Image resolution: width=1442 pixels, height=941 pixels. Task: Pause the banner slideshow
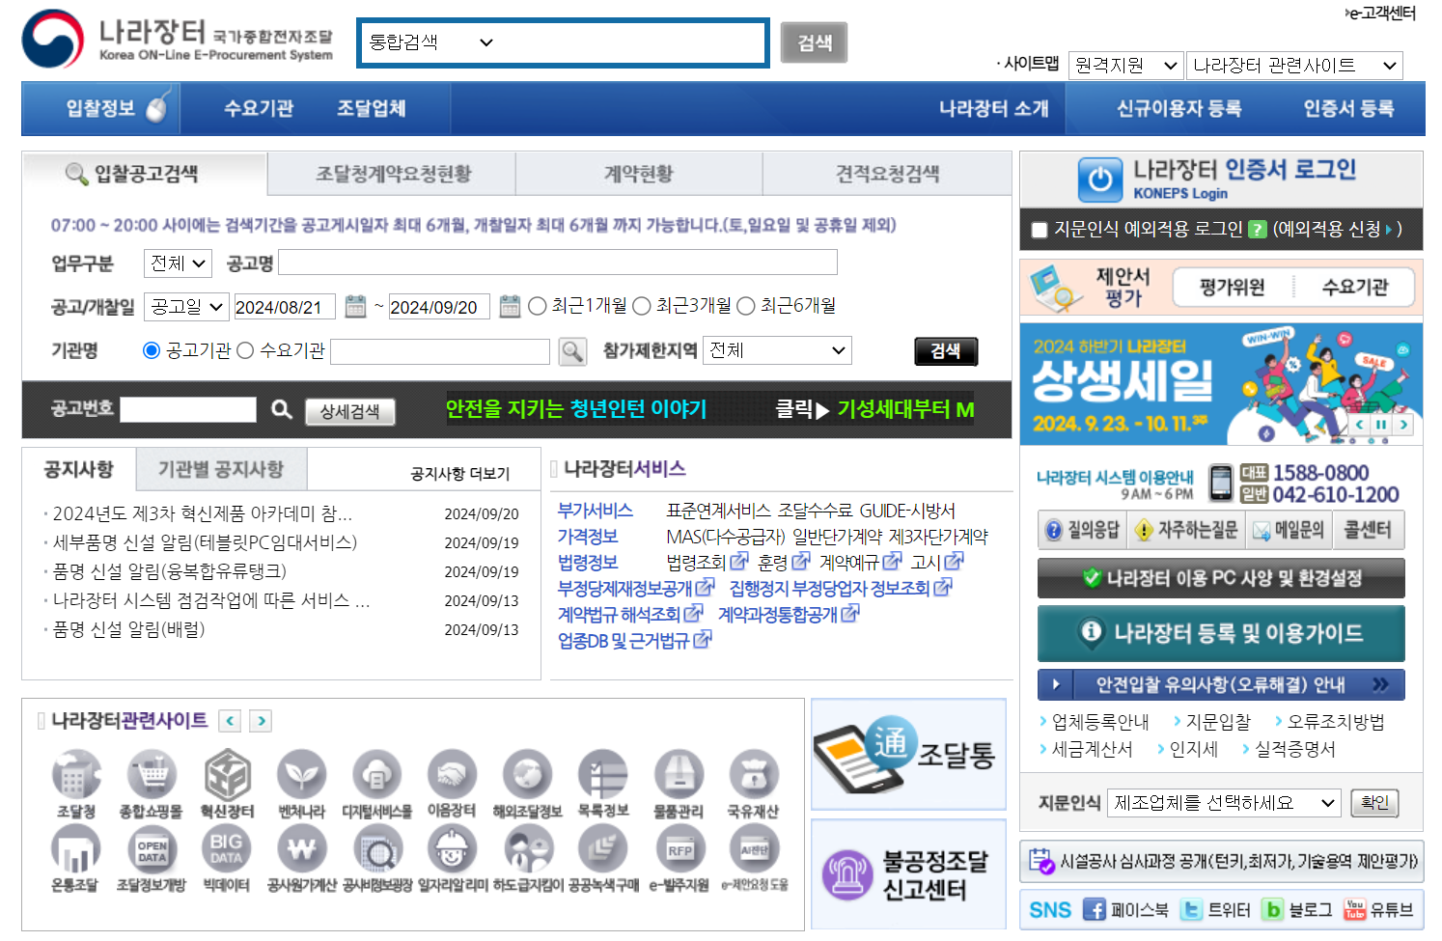1381,425
